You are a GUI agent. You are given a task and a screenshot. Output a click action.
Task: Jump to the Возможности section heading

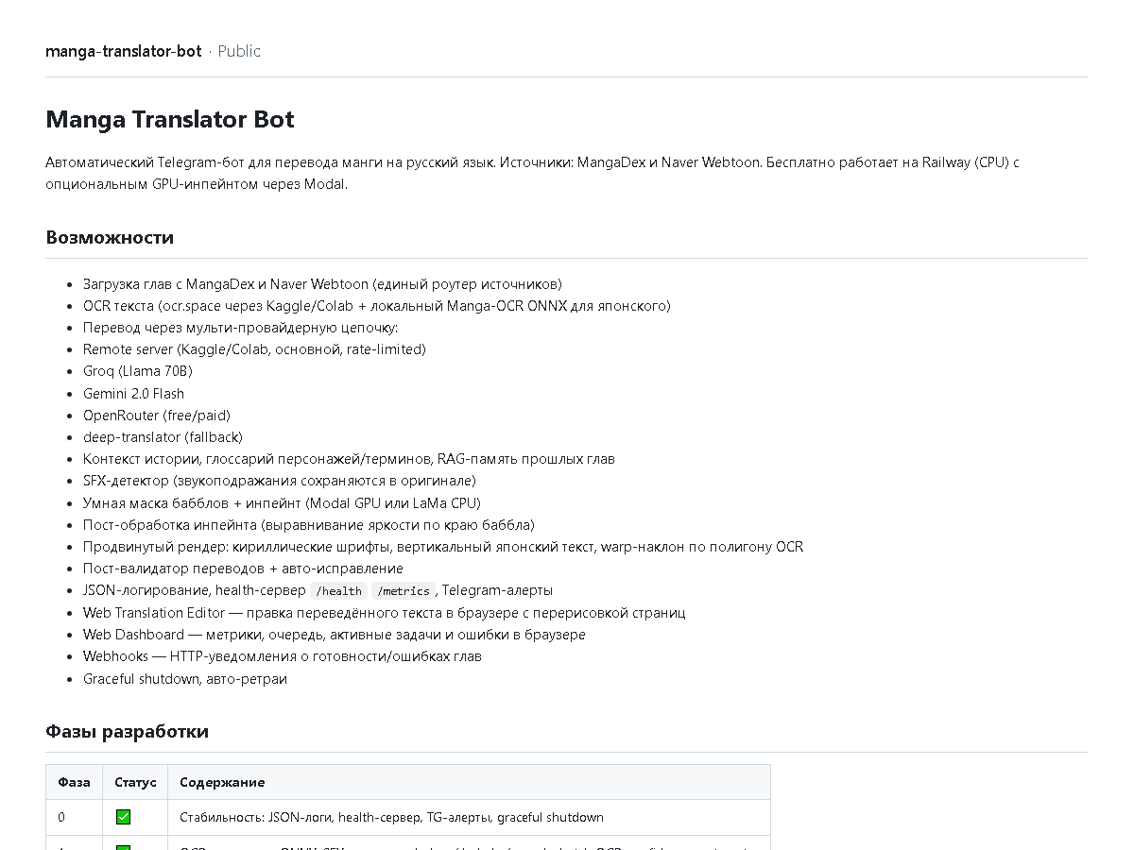[x=110, y=237]
